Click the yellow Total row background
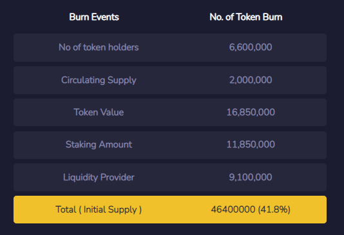Screen dimensions: 344x235 [170, 210]
